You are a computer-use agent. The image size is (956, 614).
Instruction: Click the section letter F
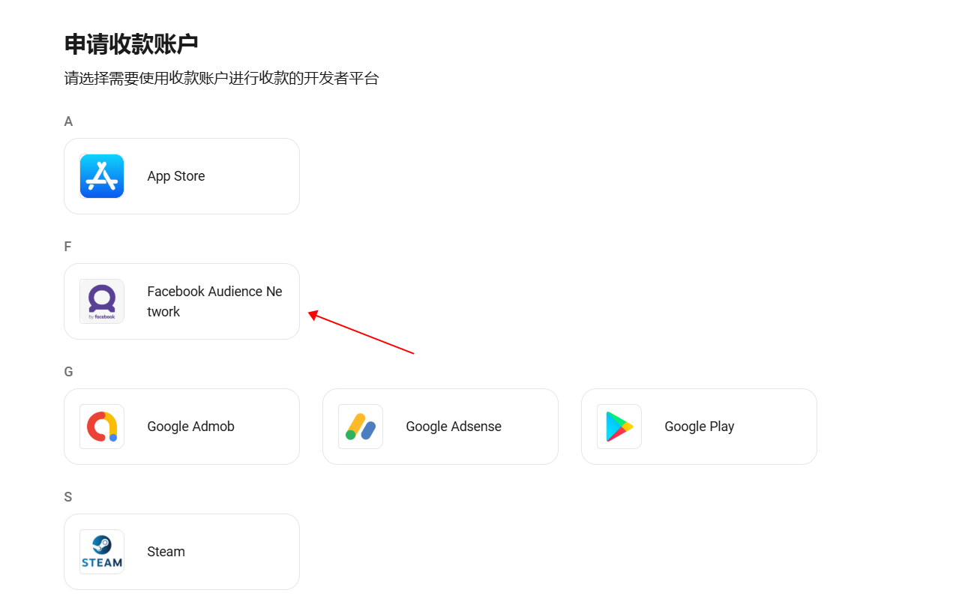pos(68,247)
